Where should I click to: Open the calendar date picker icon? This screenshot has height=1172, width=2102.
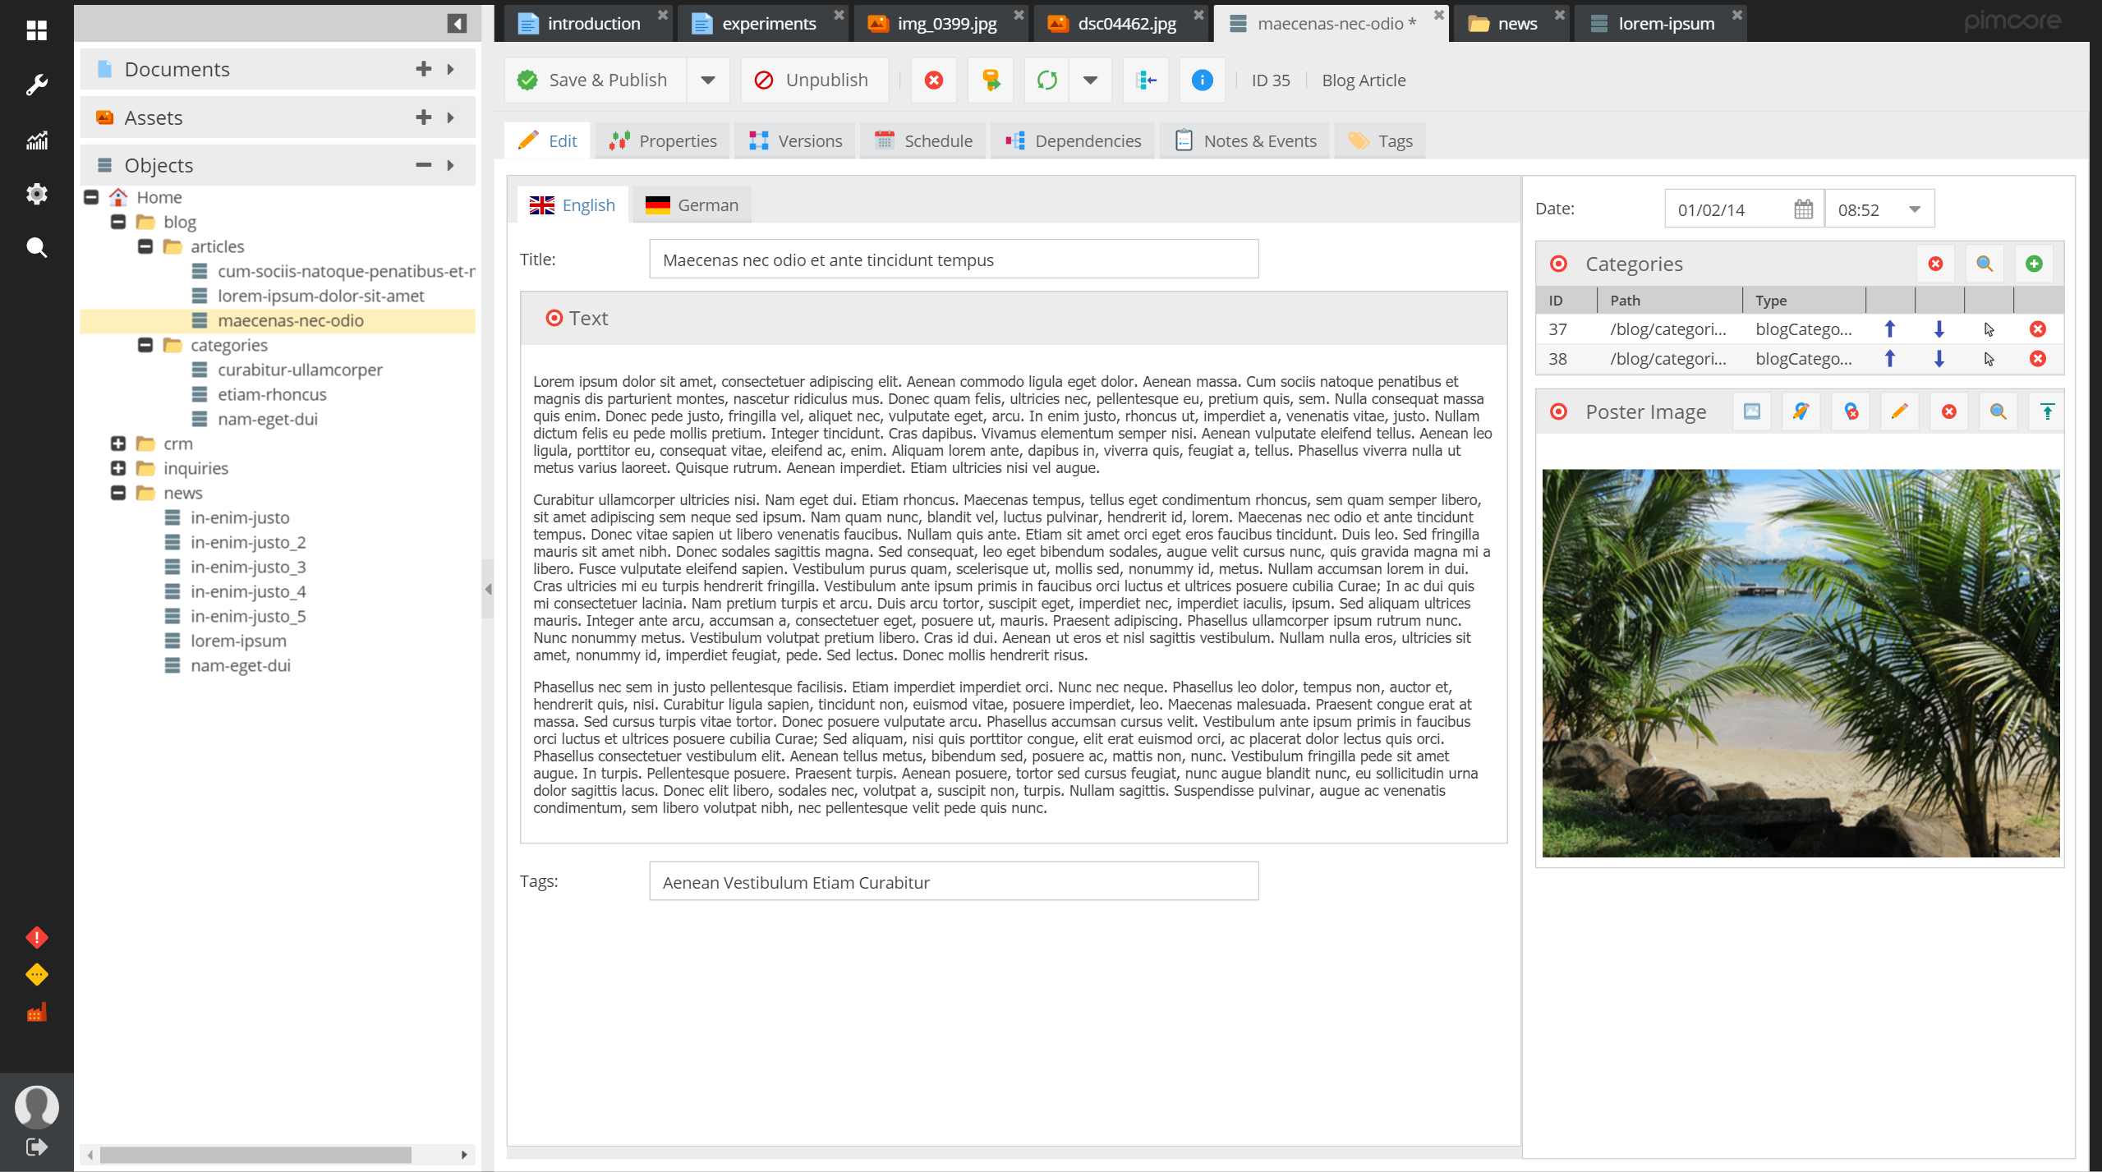coord(1803,209)
